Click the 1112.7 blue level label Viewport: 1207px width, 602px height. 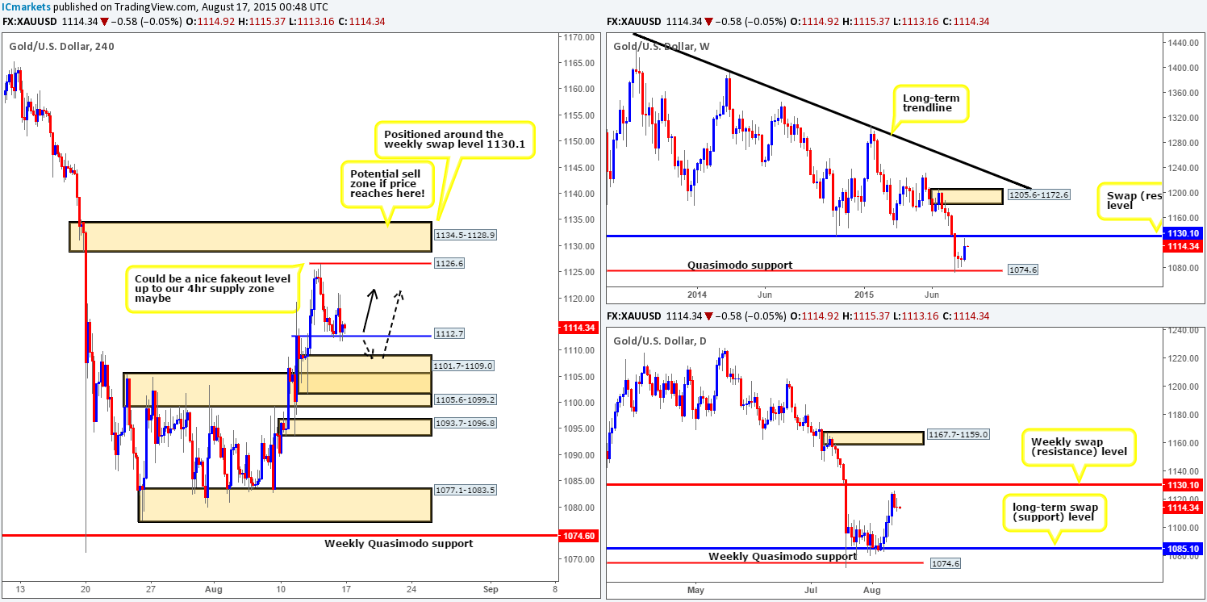pyautogui.click(x=451, y=335)
